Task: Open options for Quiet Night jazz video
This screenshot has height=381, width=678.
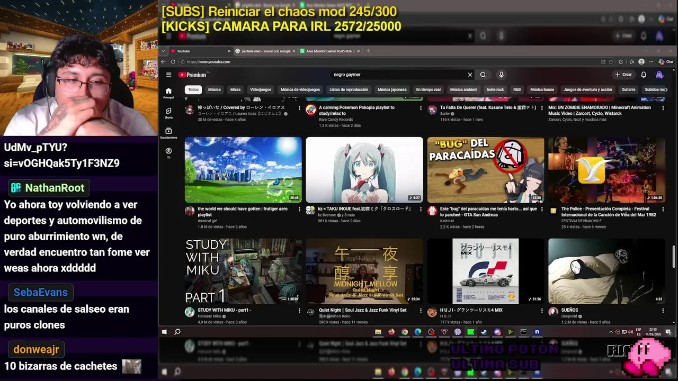Action: 421,311
